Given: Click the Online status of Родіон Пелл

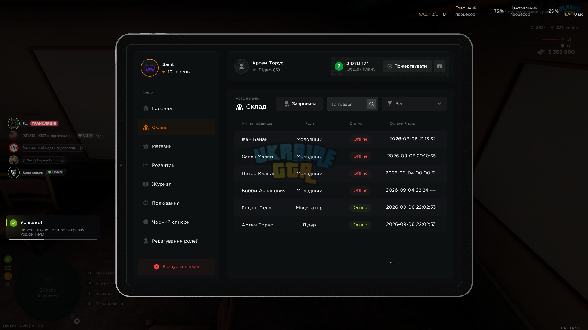Looking at the screenshot, I should [x=360, y=208].
